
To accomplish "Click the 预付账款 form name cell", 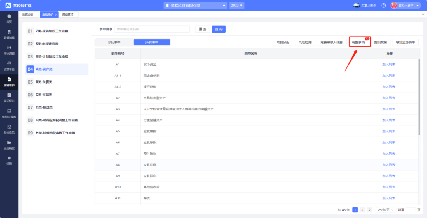I will click(x=251, y=154).
